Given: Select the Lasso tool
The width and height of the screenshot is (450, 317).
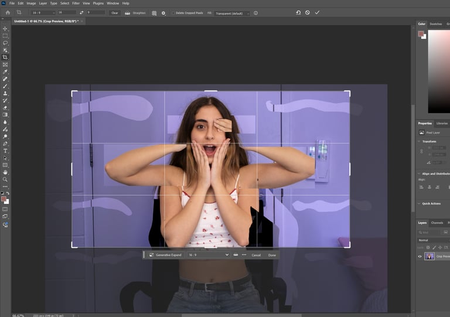Looking at the screenshot, I should 5,43.
